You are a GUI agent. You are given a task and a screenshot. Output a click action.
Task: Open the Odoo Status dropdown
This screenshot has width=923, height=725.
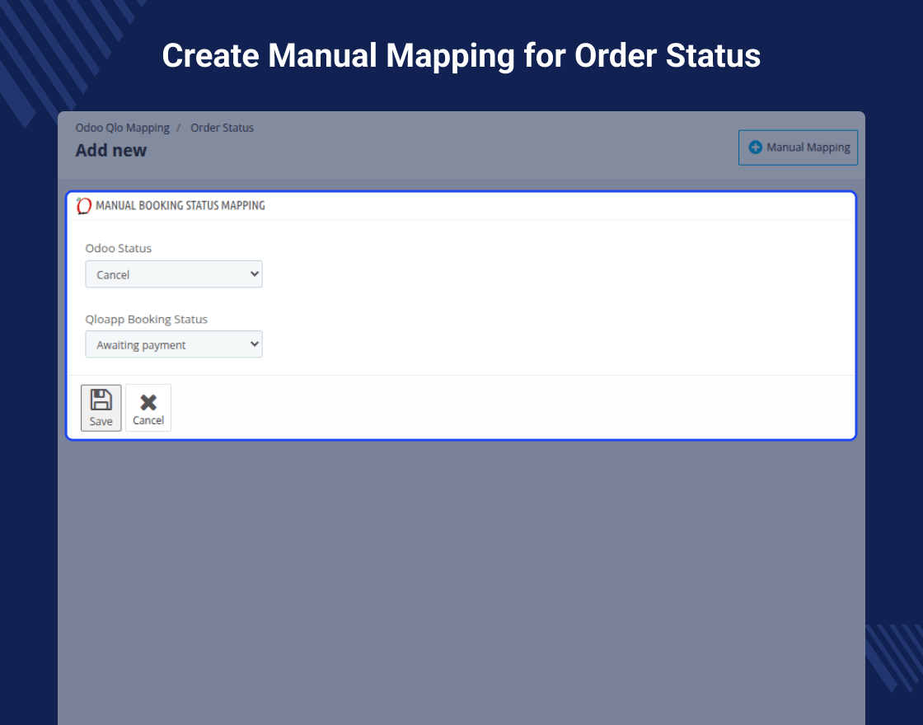pos(174,274)
